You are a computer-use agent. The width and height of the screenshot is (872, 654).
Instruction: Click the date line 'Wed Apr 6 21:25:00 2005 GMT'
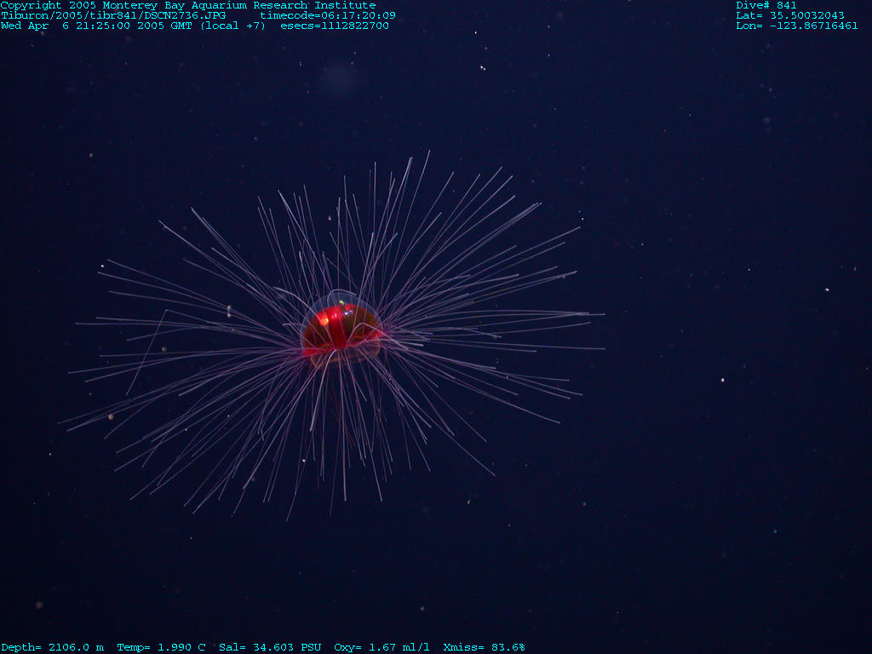pyautogui.click(x=97, y=26)
